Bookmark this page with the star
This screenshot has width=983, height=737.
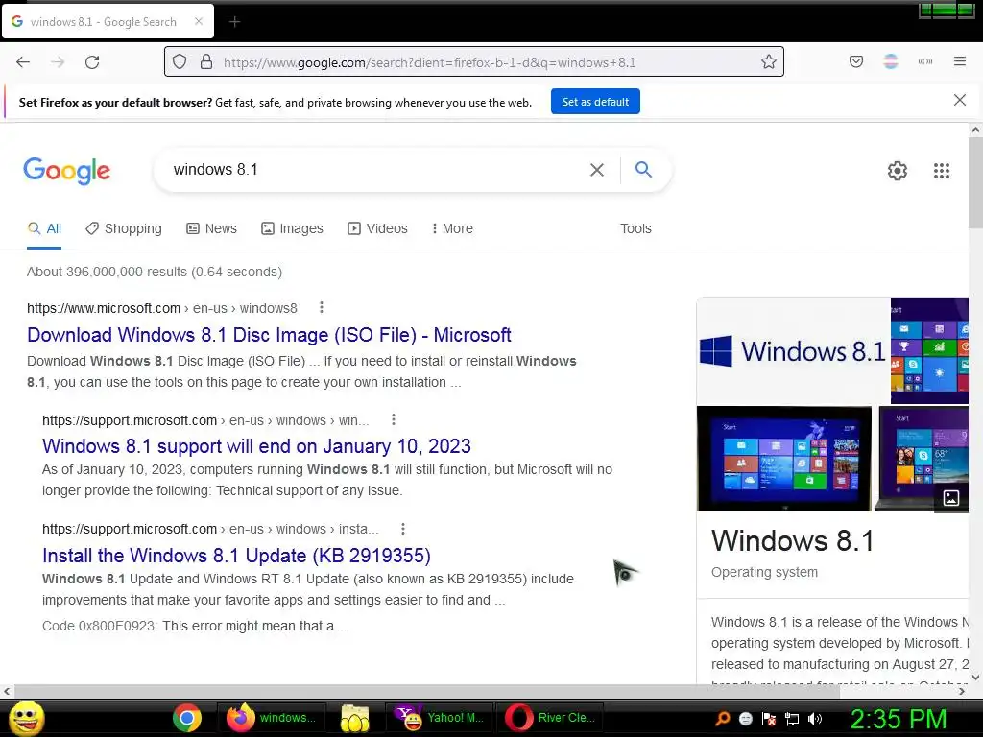point(769,61)
